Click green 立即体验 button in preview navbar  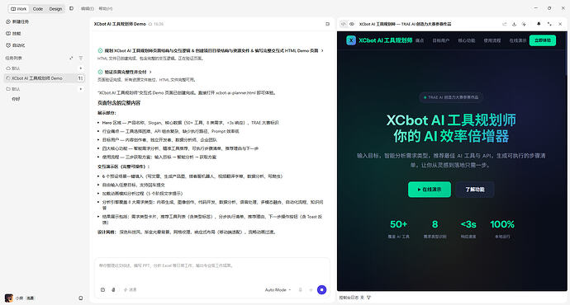point(543,40)
